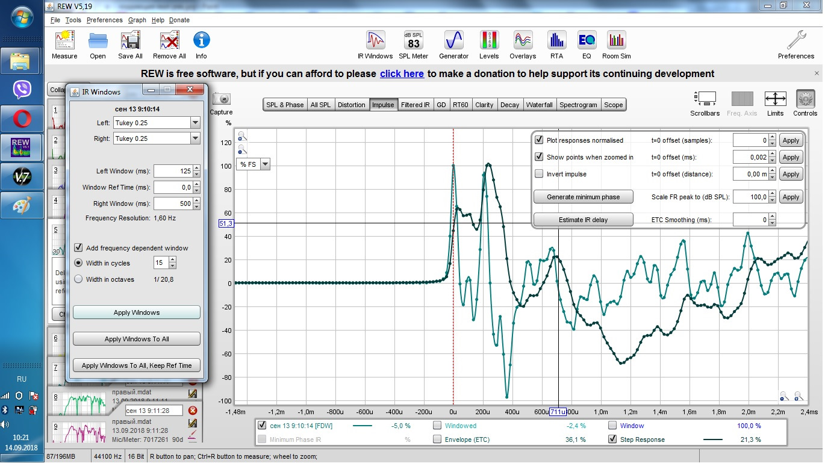Select Width in octaves radio button
This screenshot has height=469, width=825.
(x=78, y=279)
